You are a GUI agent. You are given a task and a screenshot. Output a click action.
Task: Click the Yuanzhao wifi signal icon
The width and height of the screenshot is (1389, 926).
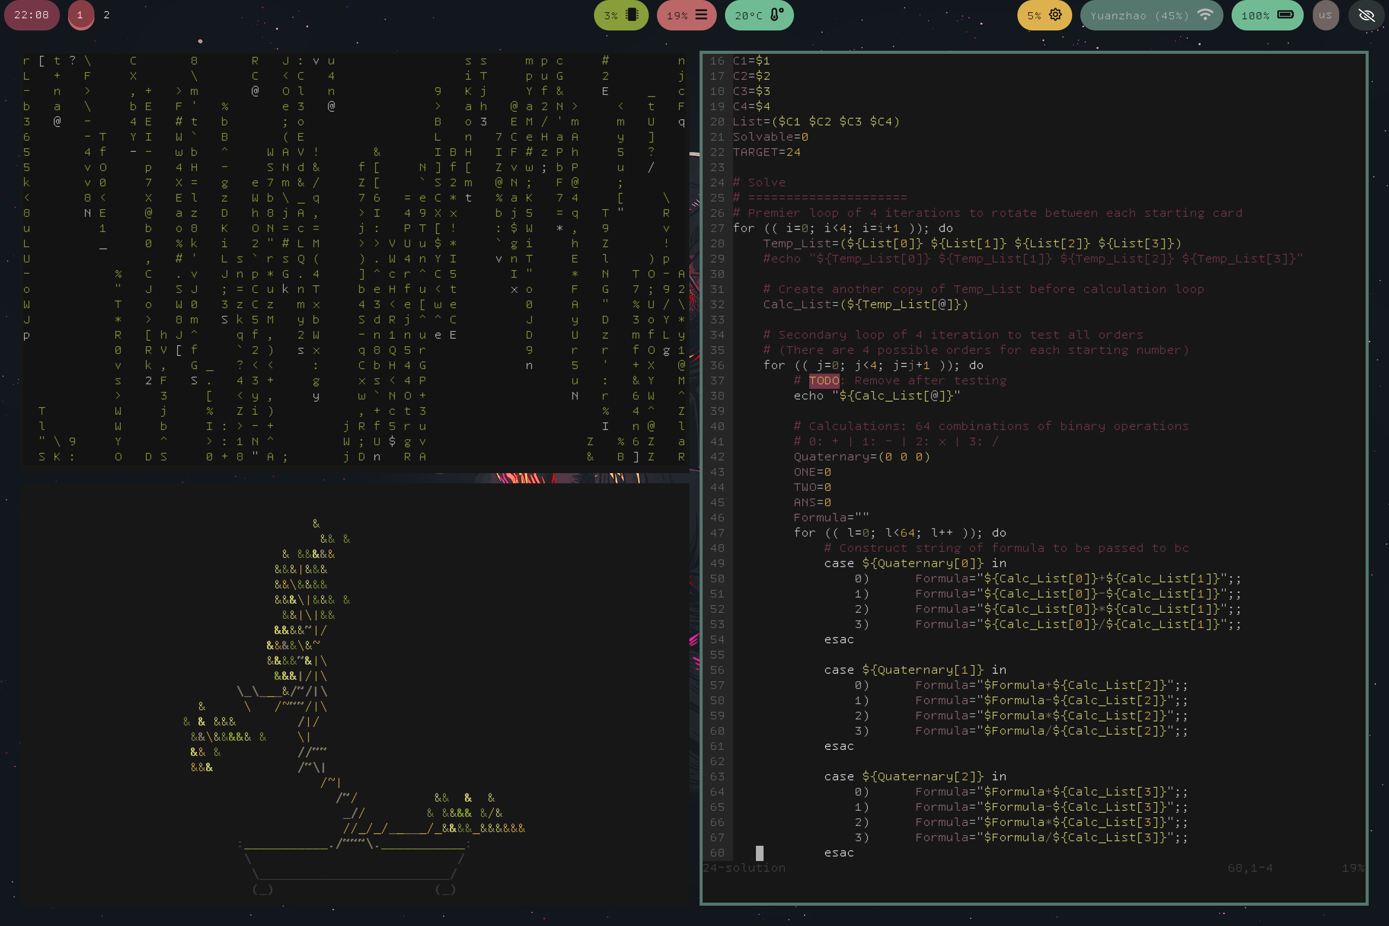click(x=1205, y=15)
